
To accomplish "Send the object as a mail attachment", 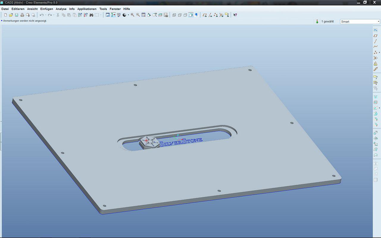I will click(28, 15).
